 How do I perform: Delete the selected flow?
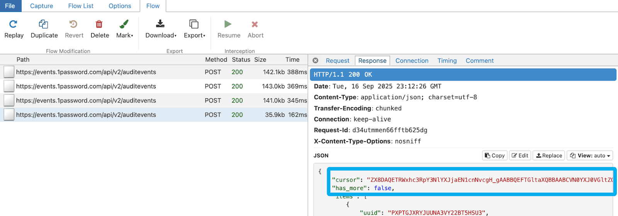99,25
